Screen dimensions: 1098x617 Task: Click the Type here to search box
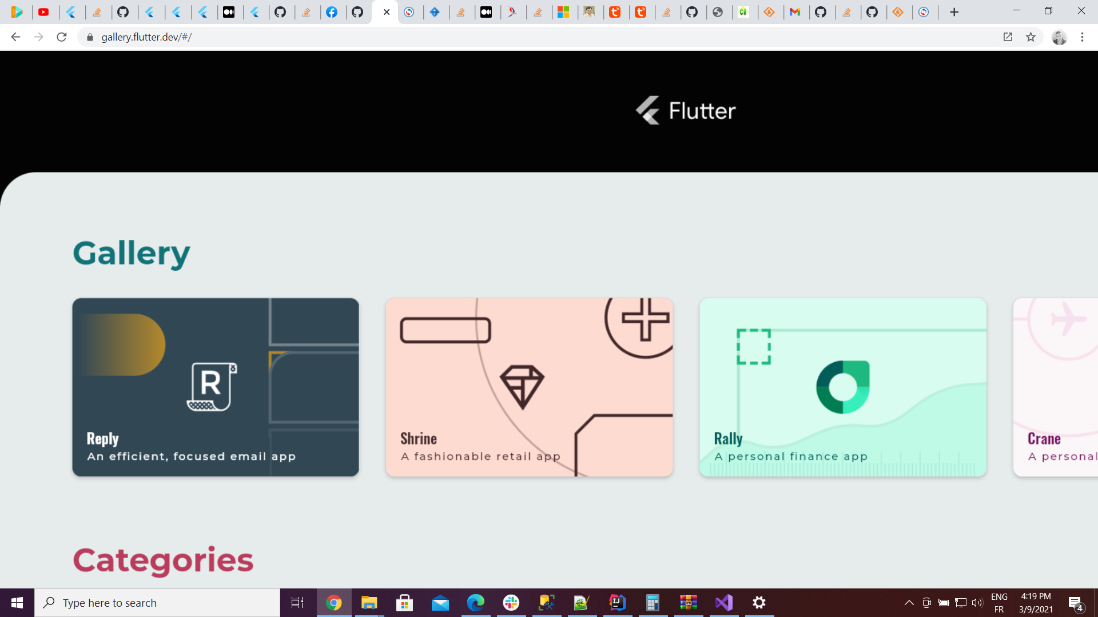click(x=157, y=602)
